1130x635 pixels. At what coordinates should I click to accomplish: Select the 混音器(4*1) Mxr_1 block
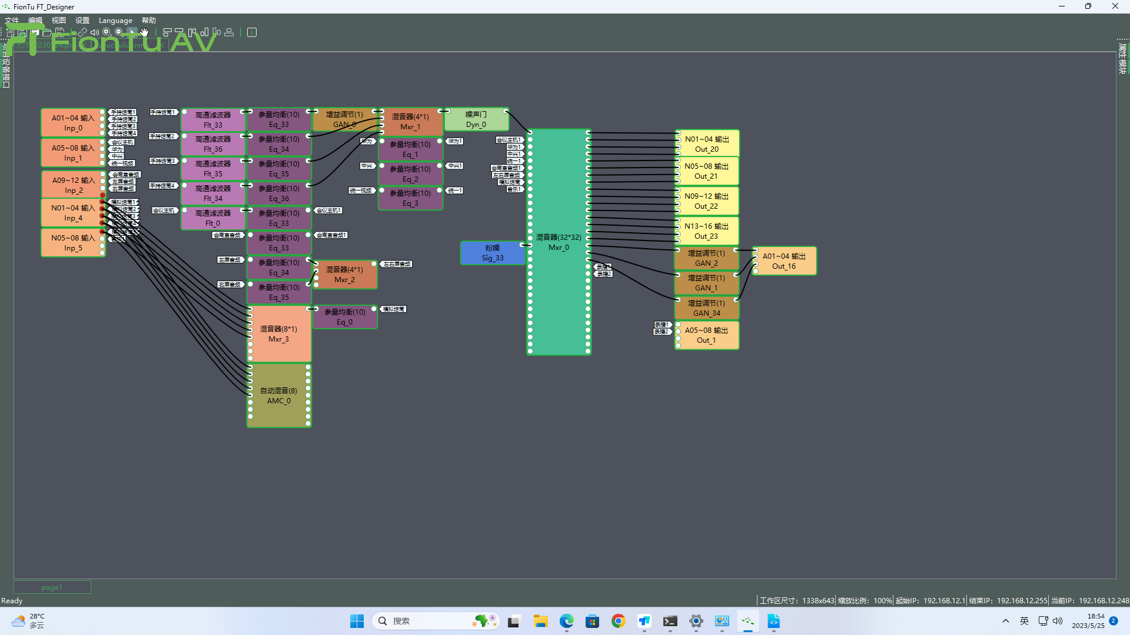click(x=411, y=122)
